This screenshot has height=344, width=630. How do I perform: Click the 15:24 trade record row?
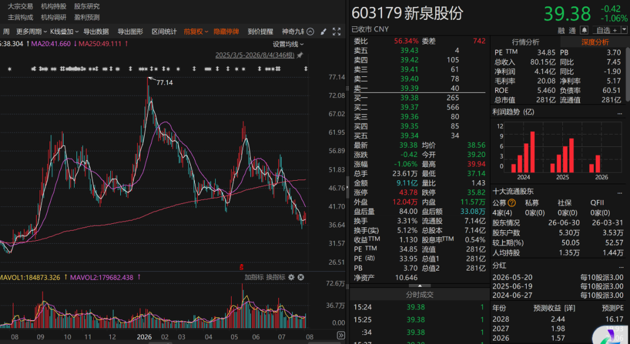tap(419, 307)
